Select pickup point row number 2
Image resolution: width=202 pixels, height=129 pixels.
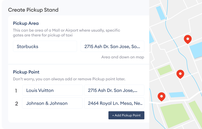pyautogui.click(x=17, y=104)
